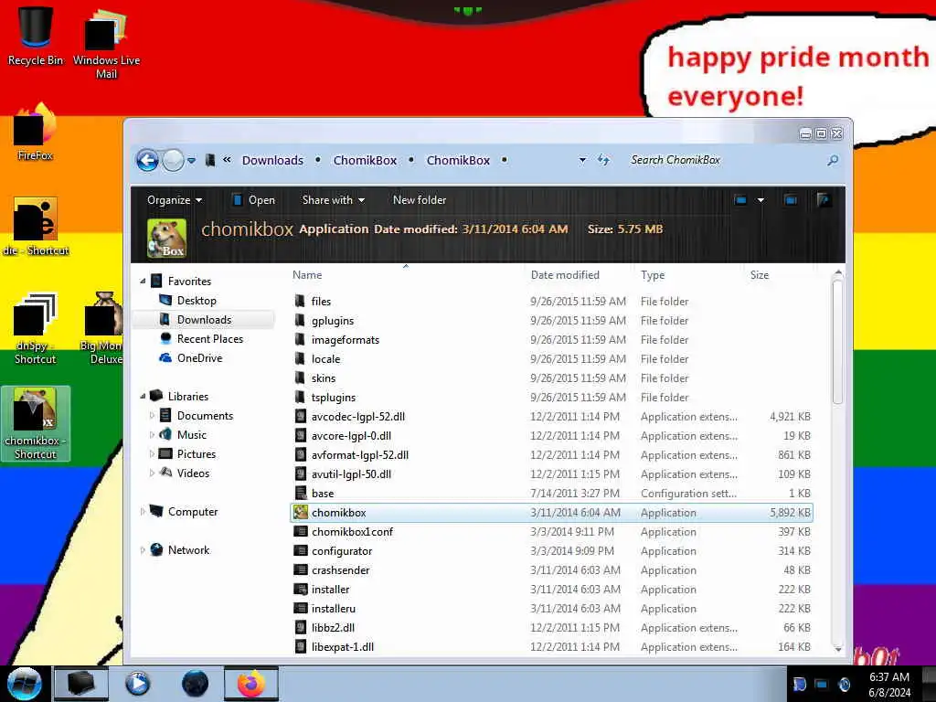The height and width of the screenshot is (702, 936).
Task: Expand the Videos library node
Action: tap(152, 473)
